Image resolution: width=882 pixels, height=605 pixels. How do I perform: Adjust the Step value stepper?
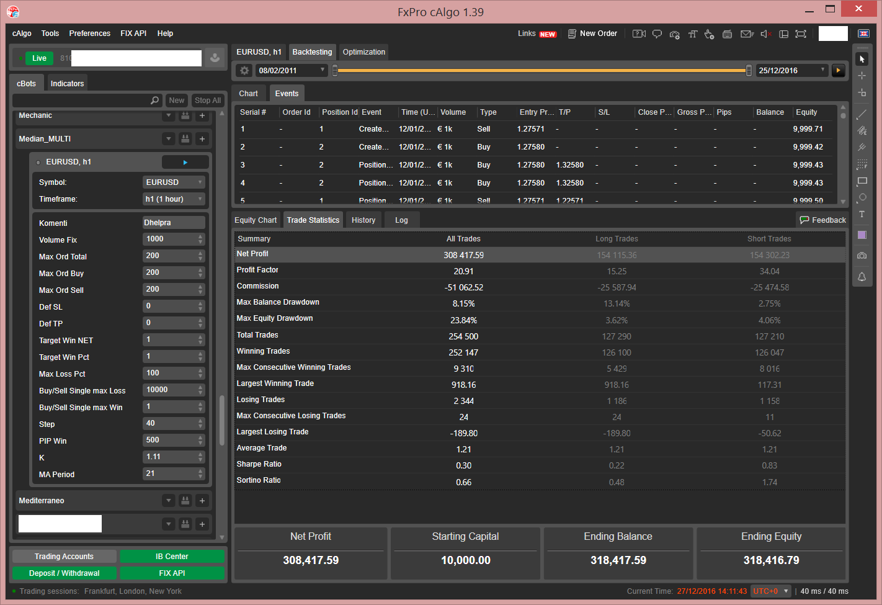[x=200, y=424]
